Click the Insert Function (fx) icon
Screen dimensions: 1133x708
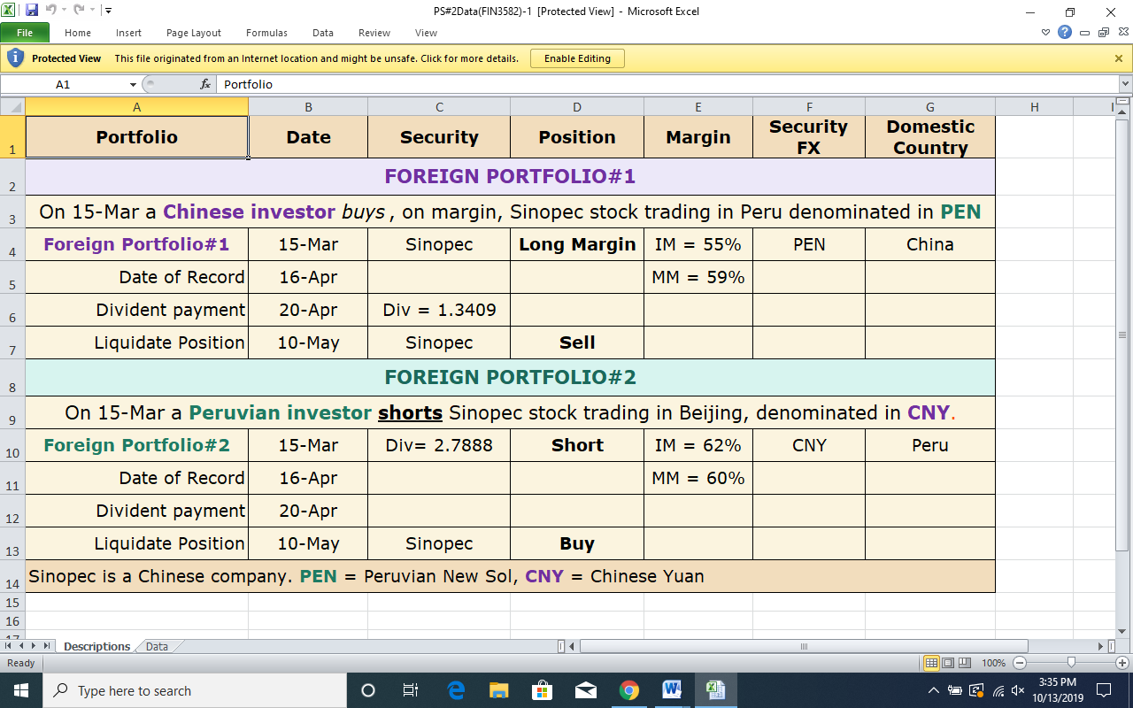tap(204, 84)
